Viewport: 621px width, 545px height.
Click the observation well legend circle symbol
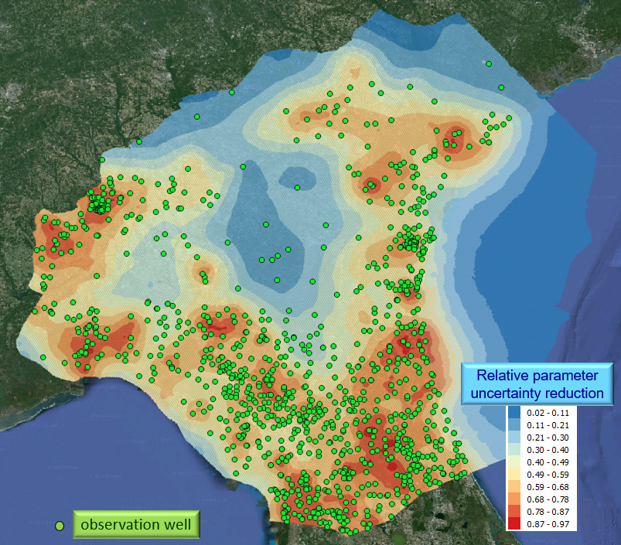pyautogui.click(x=60, y=526)
